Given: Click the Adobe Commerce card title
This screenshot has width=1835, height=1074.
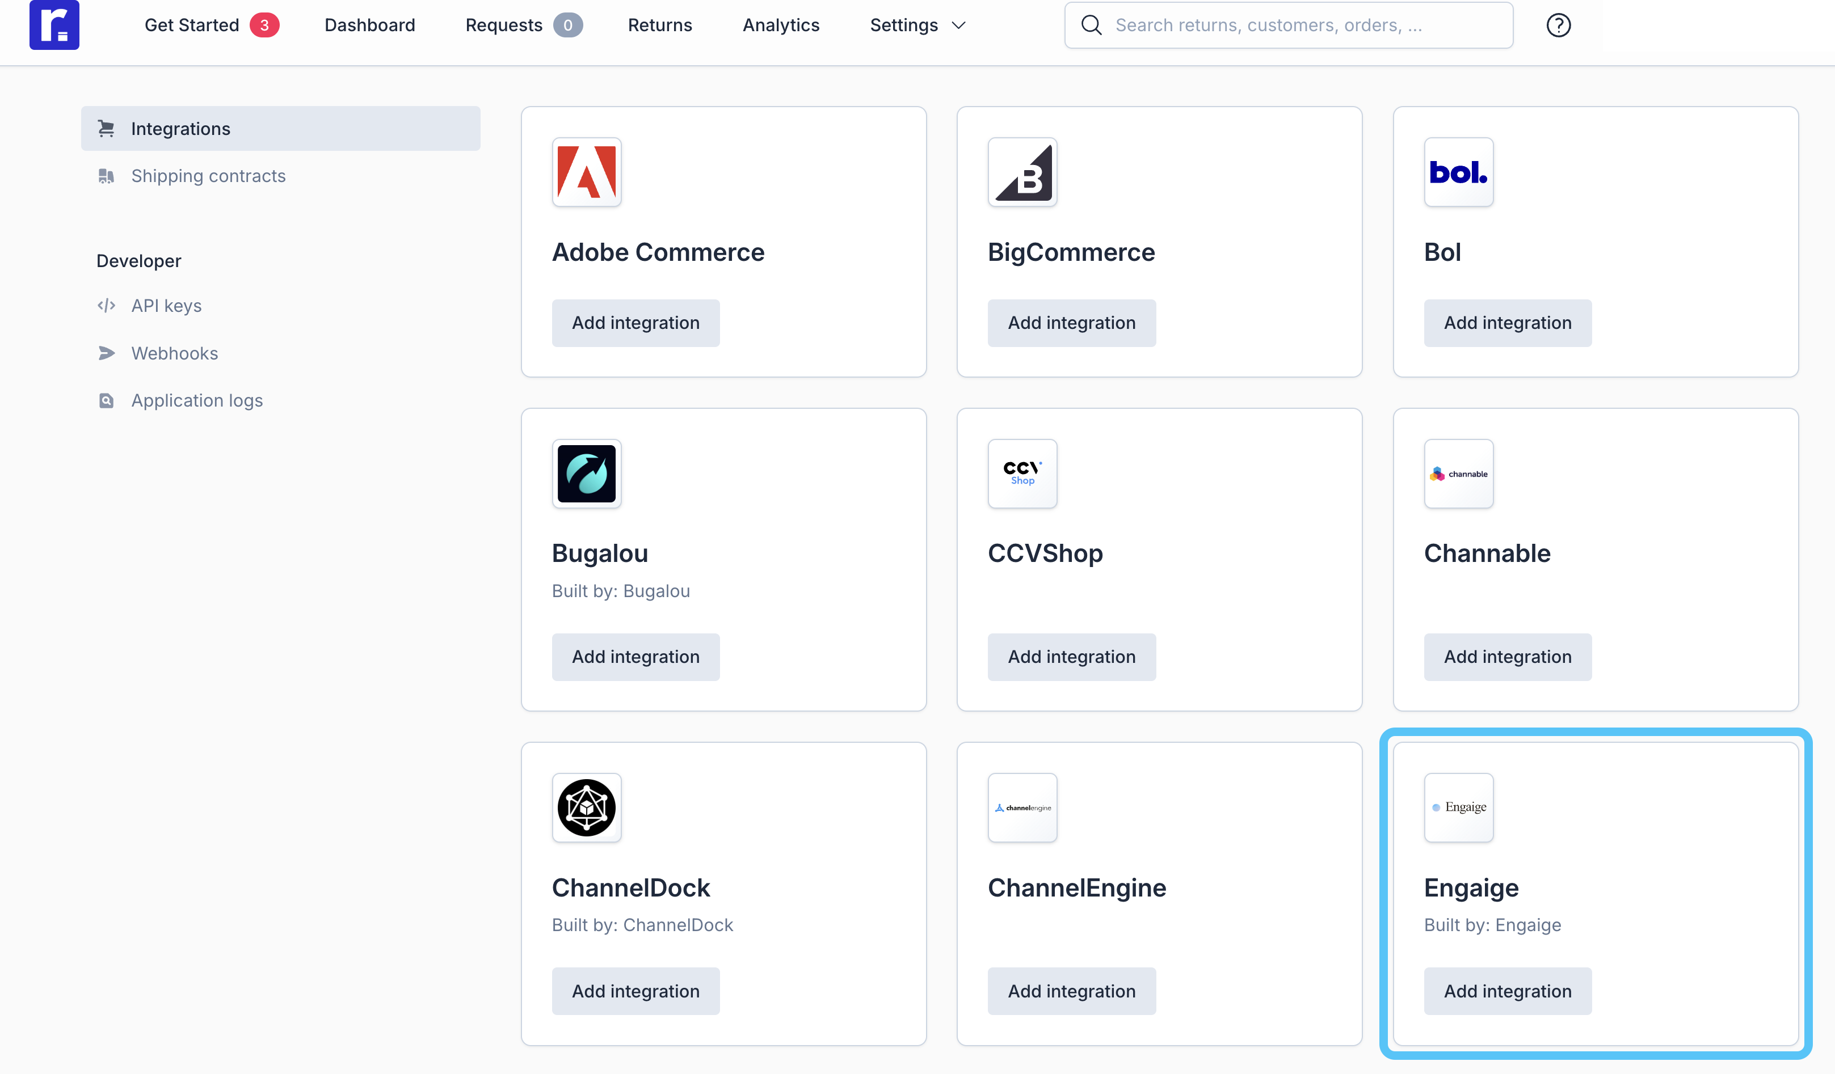Looking at the screenshot, I should click(x=658, y=252).
